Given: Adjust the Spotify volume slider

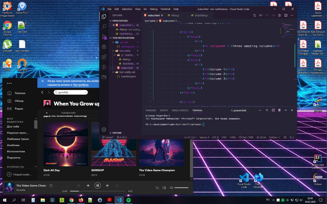Looking at the screenshot, I should coord(181,188).
